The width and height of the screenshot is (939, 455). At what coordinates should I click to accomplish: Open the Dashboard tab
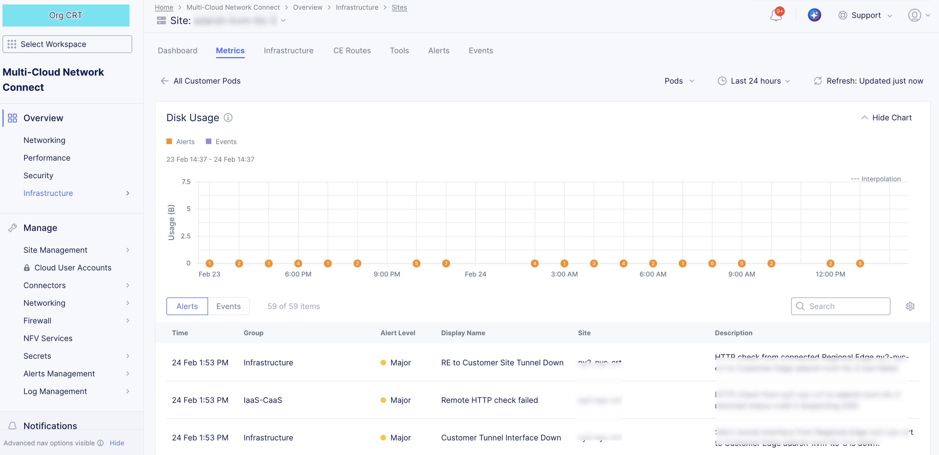pyautogui.click(x=177, y=51)
